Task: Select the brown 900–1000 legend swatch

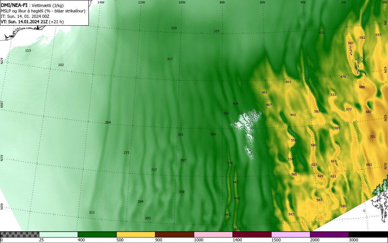Action: pos(175,234)
